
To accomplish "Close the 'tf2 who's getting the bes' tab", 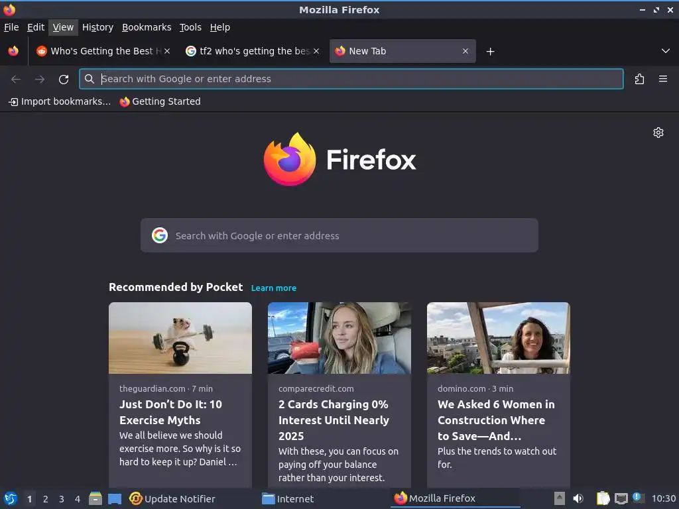I will [316, 51].
